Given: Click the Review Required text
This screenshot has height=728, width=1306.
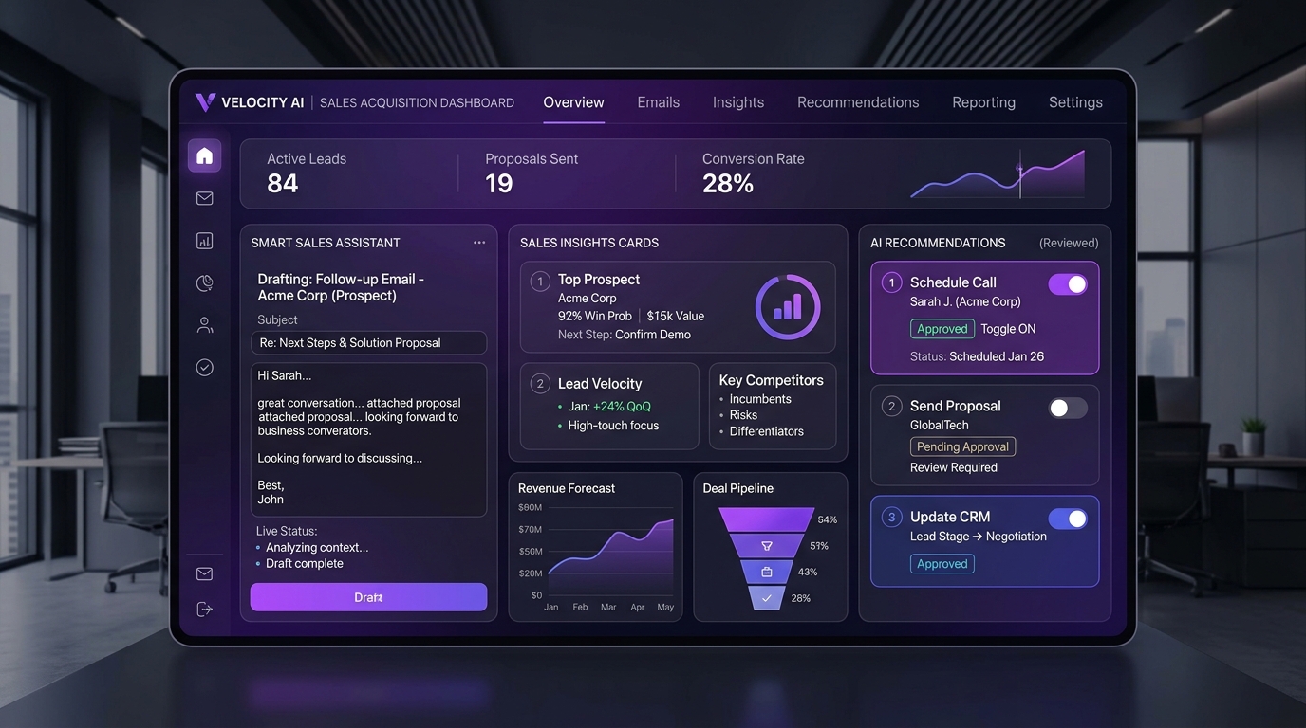Looking at the screenshot, I should [954, 467].
